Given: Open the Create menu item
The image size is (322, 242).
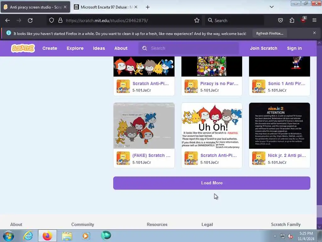Looking at the screenshot, I should point(50,48).
